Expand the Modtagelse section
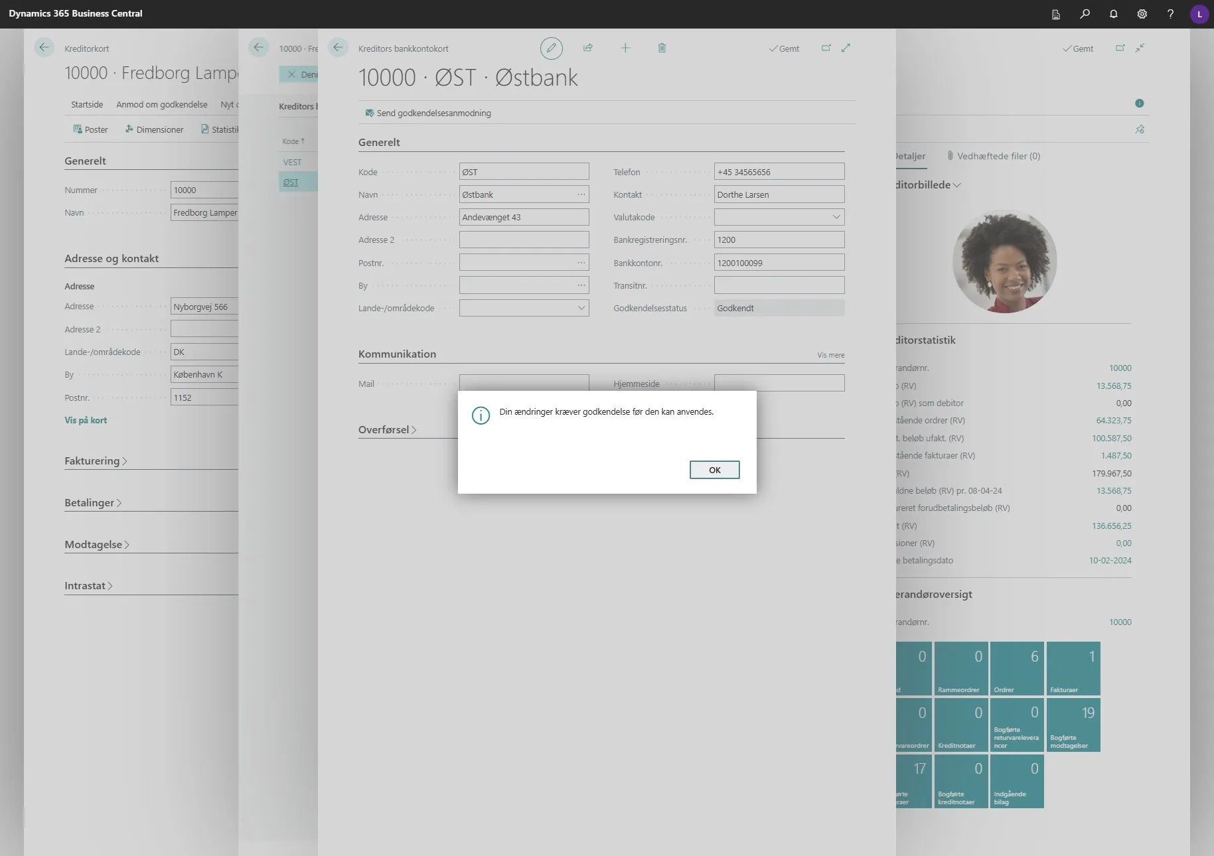This screenshot has width=1214, height=856. point(97,544)
